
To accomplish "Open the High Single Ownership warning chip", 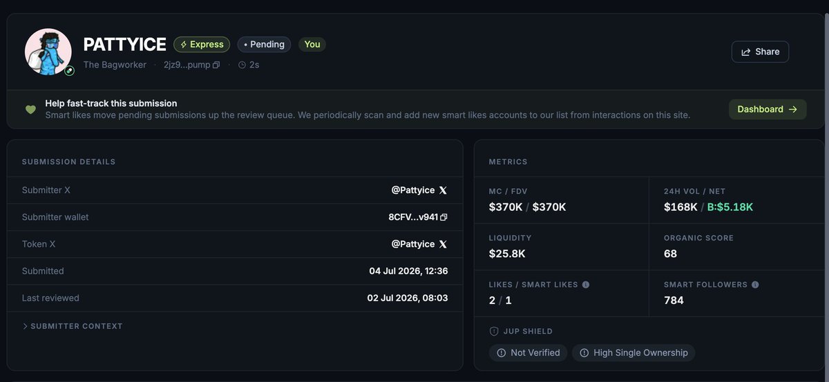I will [x=633, y=352].
